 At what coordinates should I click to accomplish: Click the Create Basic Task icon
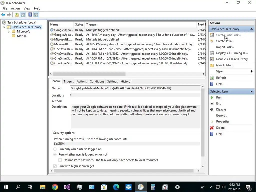(212, 35)
